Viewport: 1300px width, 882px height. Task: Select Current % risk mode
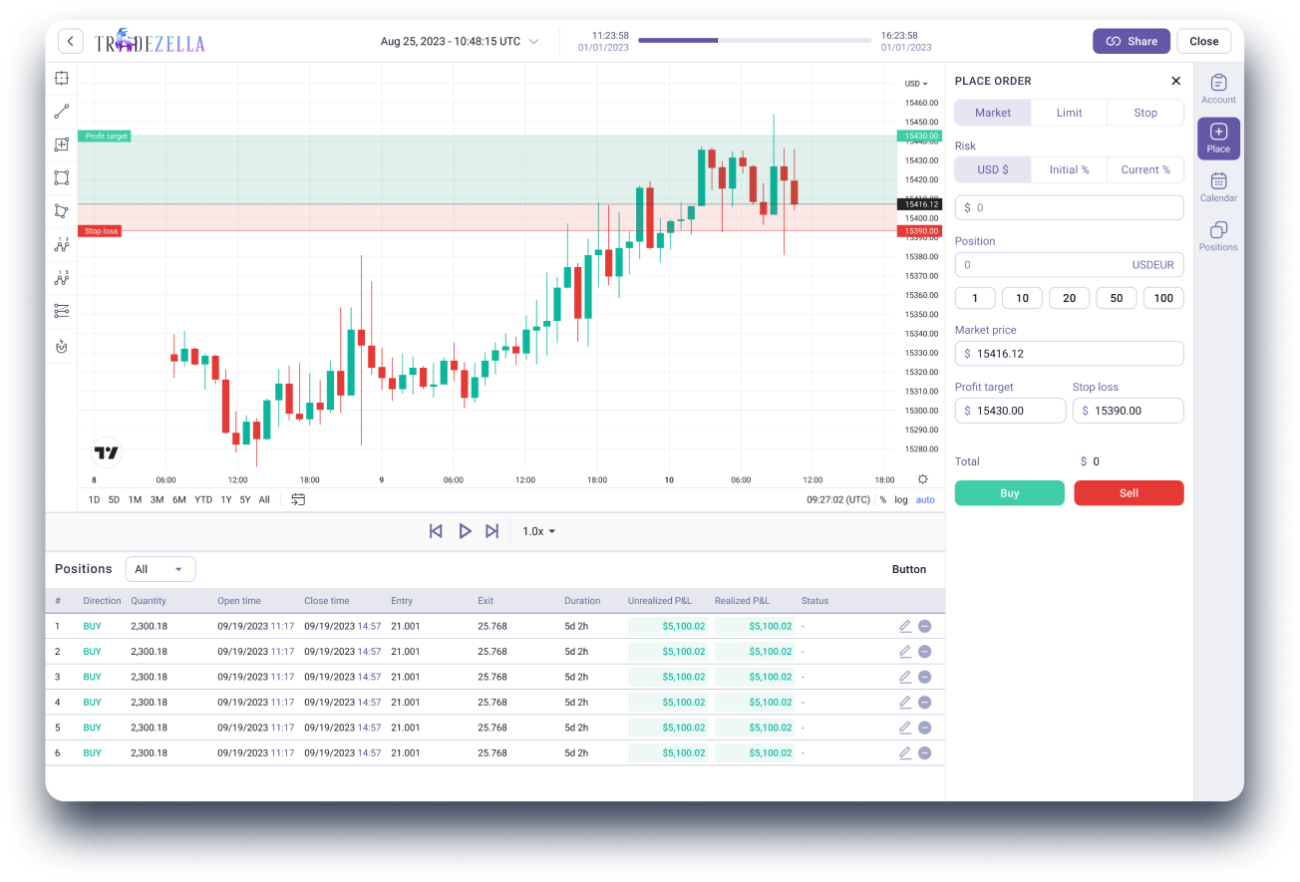click(1144, 169)
